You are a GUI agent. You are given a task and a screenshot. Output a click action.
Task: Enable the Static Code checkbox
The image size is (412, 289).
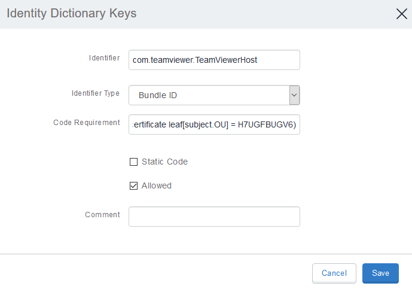(133, 162)
